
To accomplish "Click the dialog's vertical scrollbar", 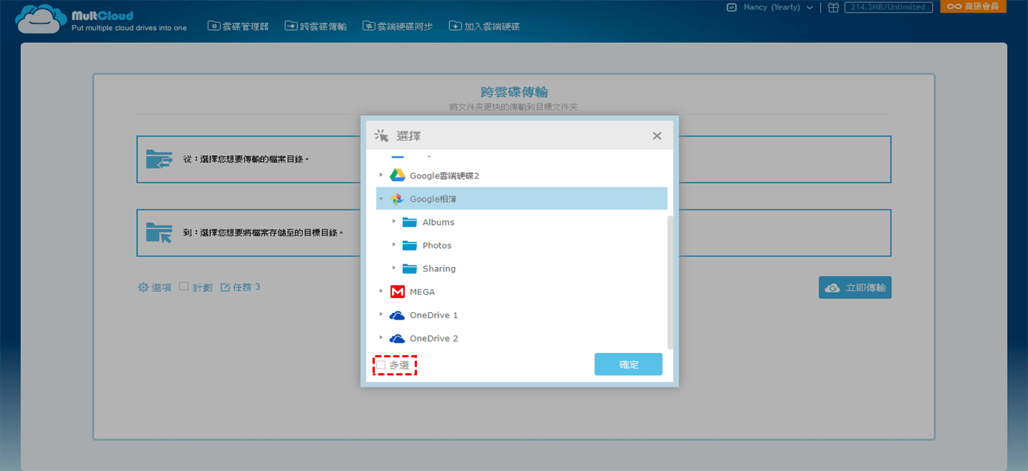I will [670, 282].
